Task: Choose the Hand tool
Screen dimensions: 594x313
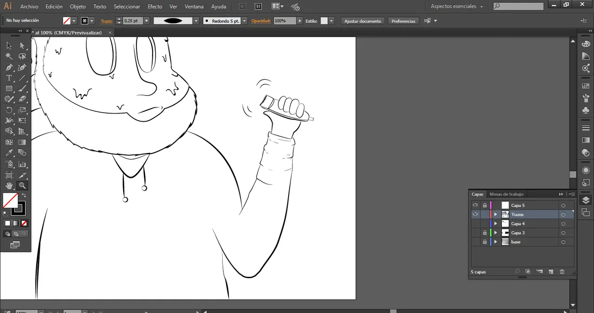Action: tap(9, 185)
